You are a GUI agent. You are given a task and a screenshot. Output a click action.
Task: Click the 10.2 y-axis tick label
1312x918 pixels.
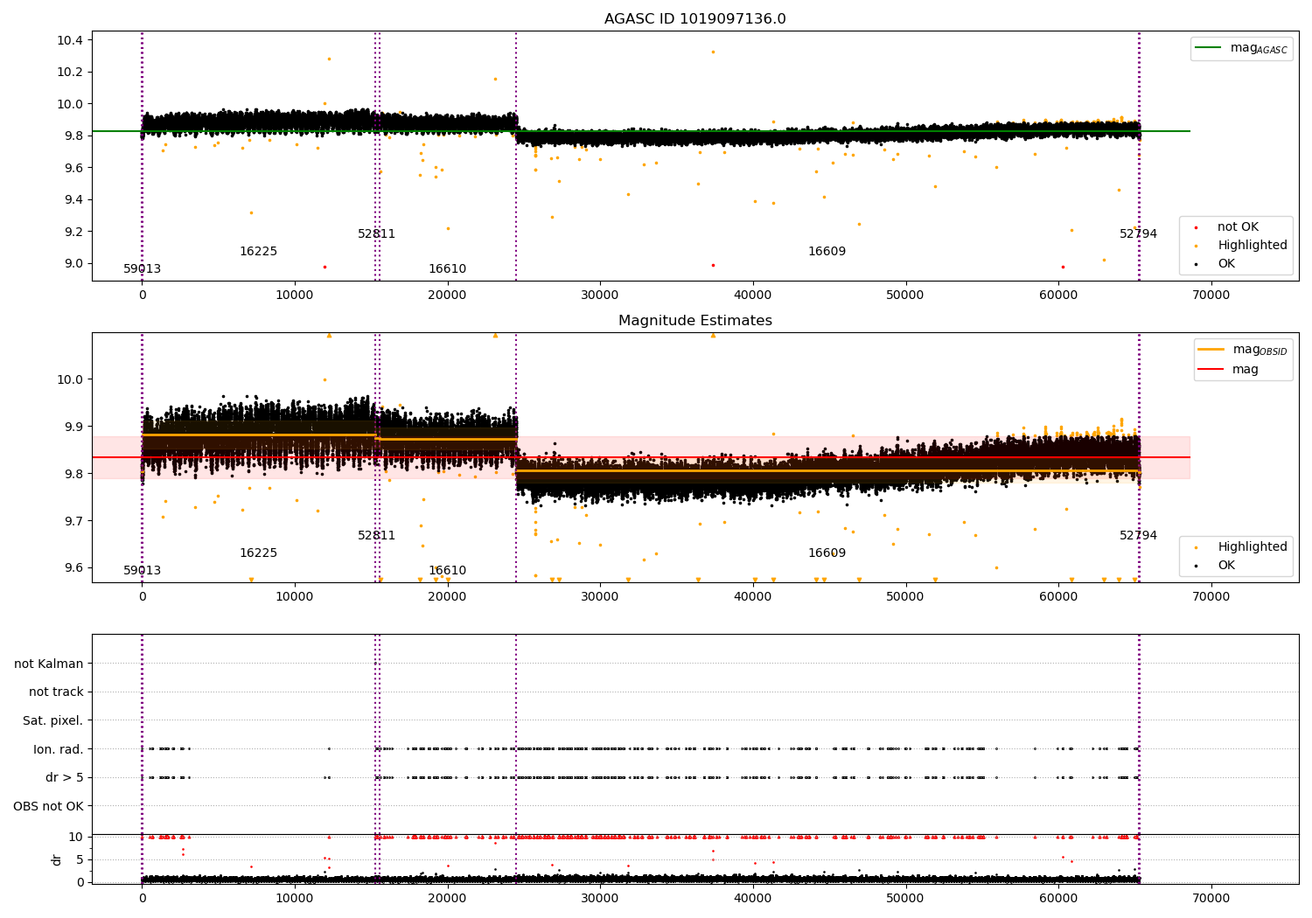(69, 72)
